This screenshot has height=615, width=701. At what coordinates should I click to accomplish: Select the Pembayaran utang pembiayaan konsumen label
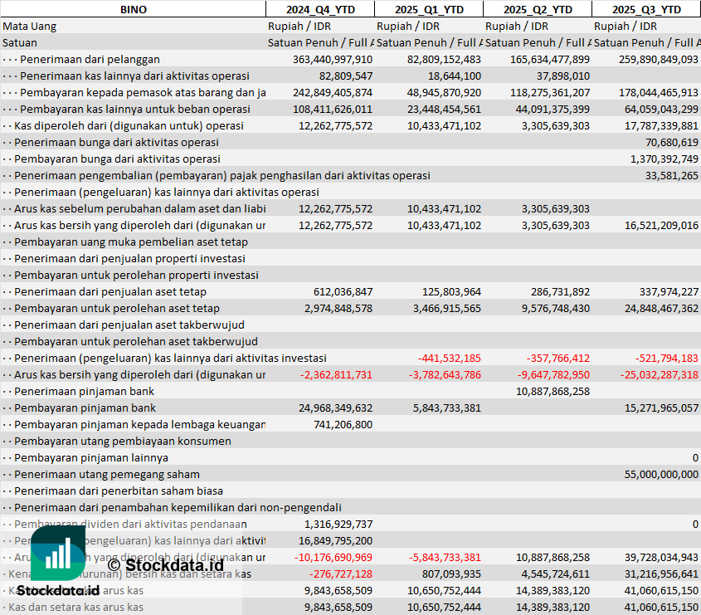pos(123,441)
